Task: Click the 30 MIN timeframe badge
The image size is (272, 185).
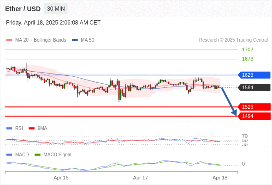Action: click(x=56, y=9)
